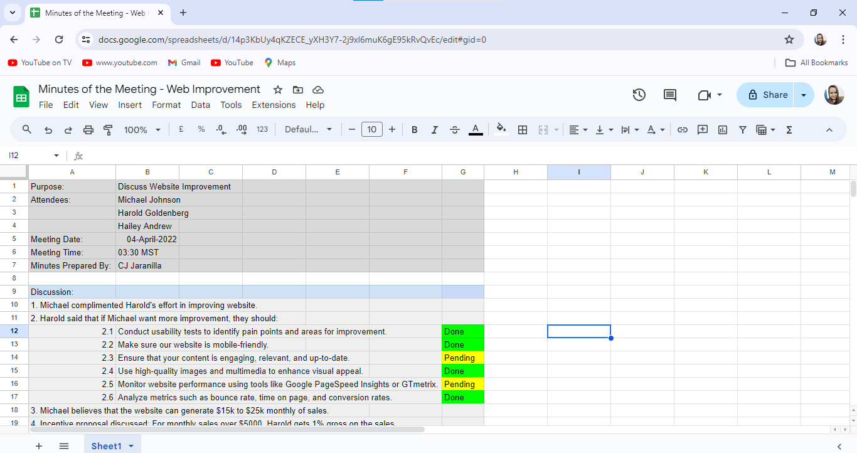The width and height of the screenshot is (857, 453).
Task: Open the File menu
Action: coord(46,105)
